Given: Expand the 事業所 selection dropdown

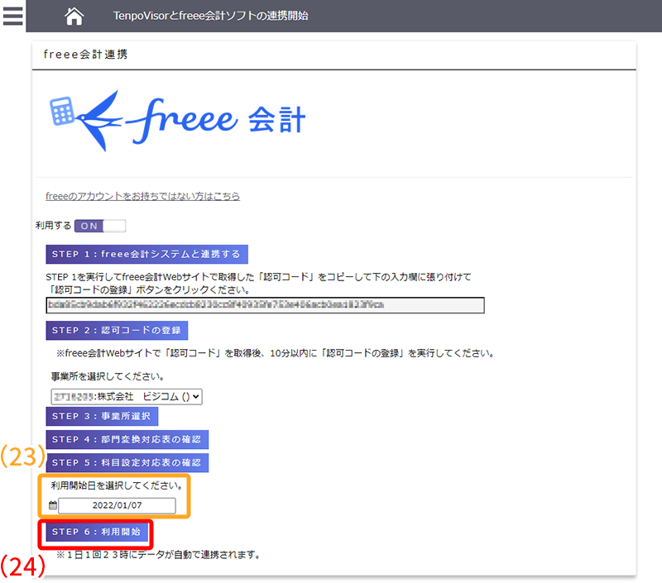Looking at the screenshot, I should click(126, 396).
